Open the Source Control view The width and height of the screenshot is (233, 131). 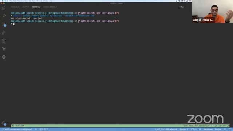pyautogui.click(x=4, y=24)
